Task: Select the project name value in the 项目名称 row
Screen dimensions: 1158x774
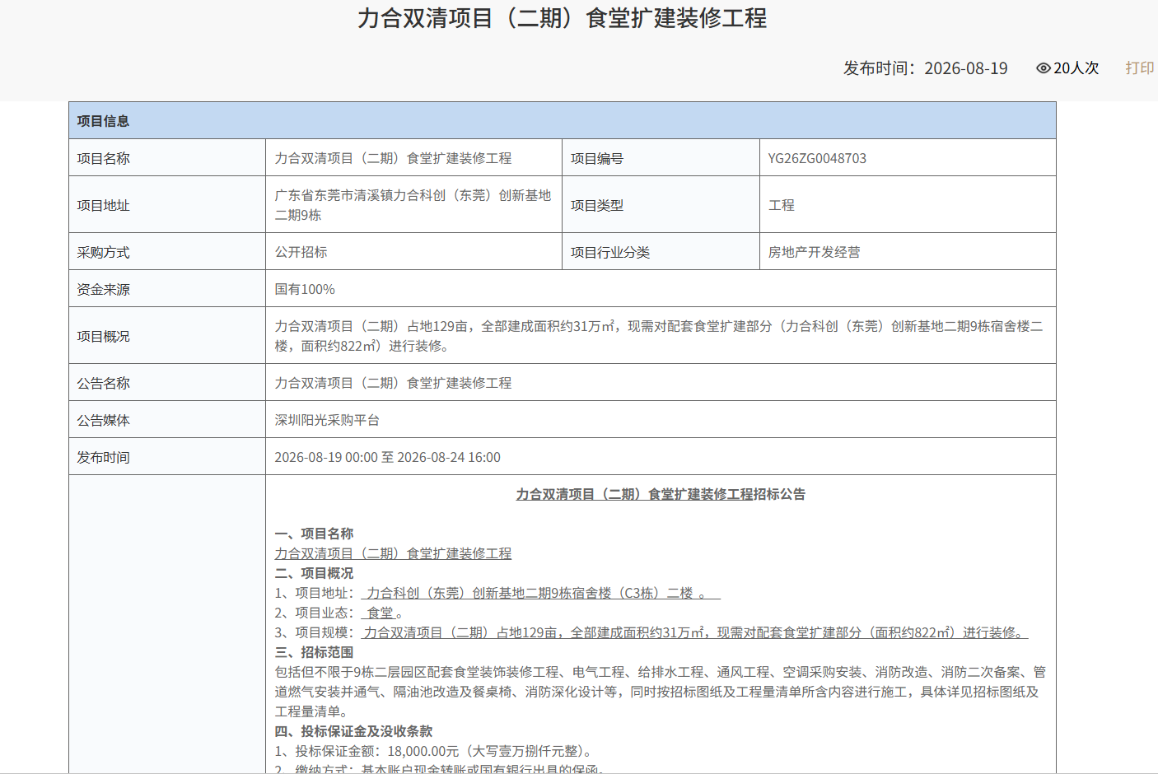Action: [393, 158]
